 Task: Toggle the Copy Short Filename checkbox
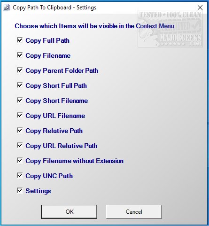click(20, 100)
